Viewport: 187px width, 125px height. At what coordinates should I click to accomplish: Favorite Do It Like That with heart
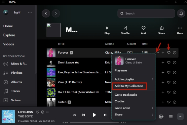coord(168,92)
